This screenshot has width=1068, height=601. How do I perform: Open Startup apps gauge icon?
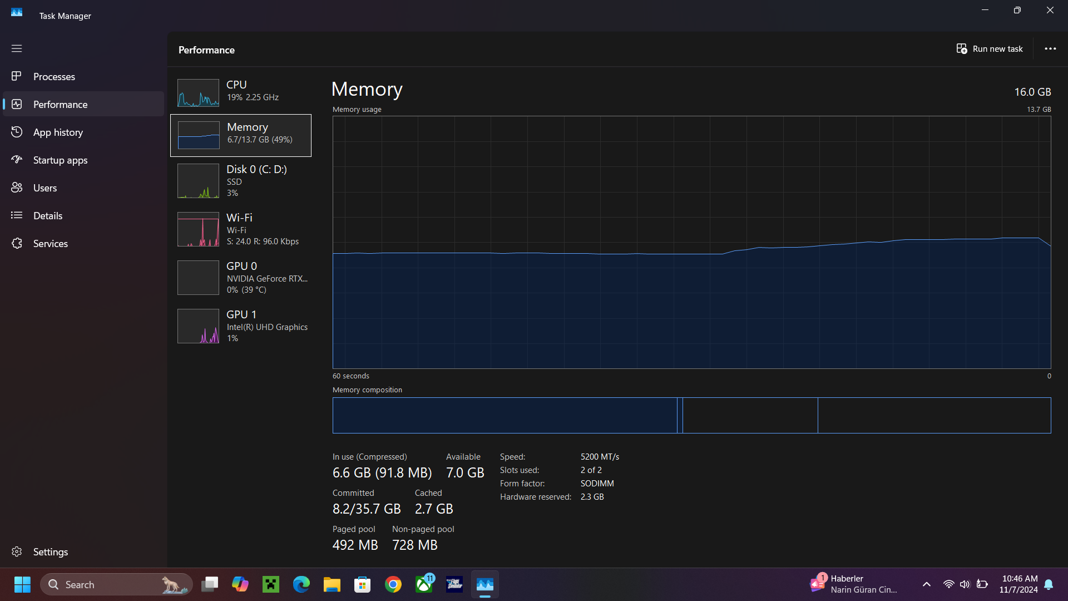coord(17,160)
